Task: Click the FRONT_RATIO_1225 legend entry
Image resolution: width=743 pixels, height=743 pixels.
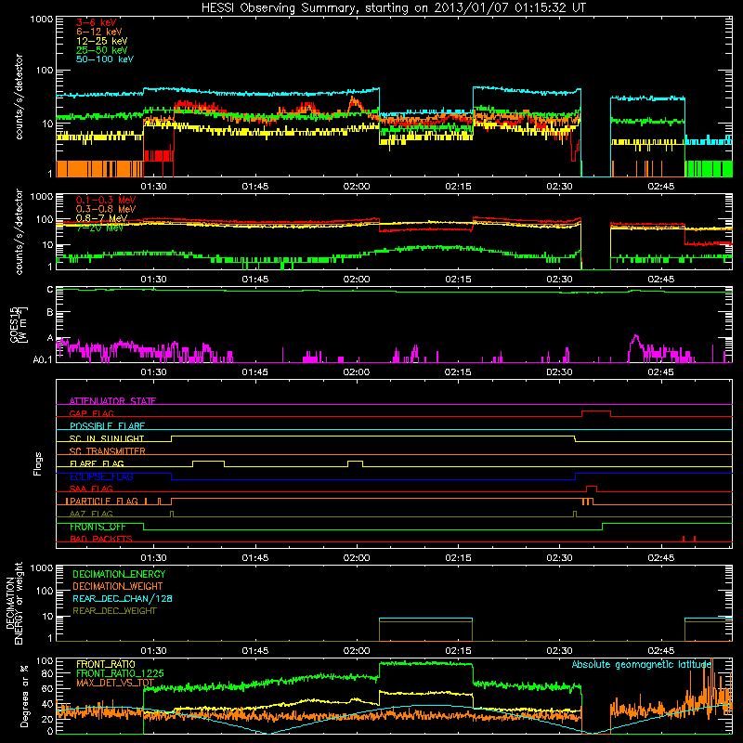Action: coord(120,673)
